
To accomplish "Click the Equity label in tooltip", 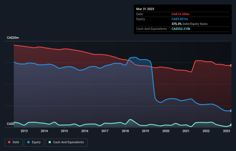I will (x=141, y=19).
